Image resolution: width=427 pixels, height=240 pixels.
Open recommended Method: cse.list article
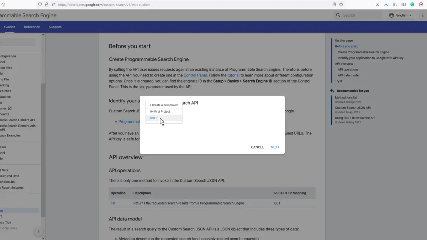pos(346,97)
